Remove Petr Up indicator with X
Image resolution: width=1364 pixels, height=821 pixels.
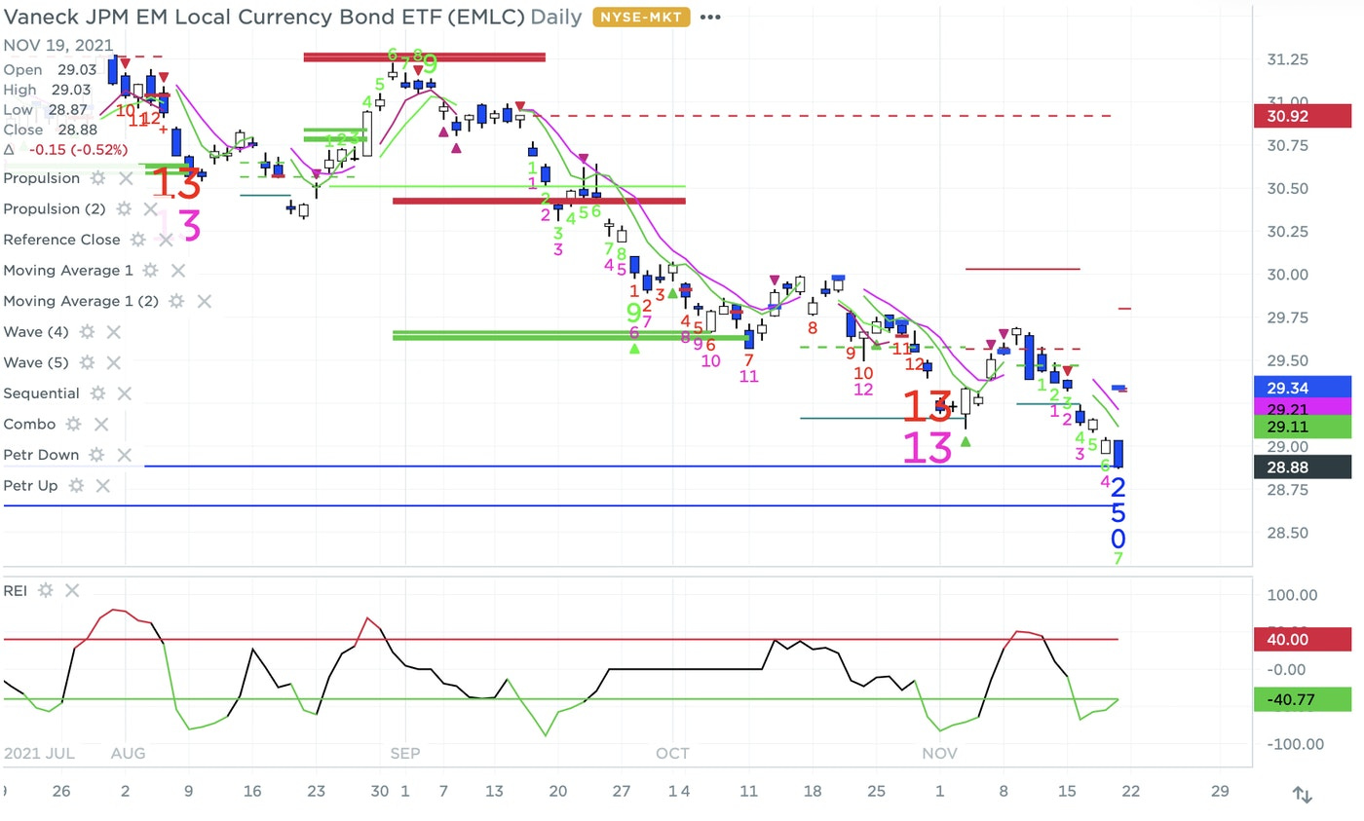tap(103, 486)
